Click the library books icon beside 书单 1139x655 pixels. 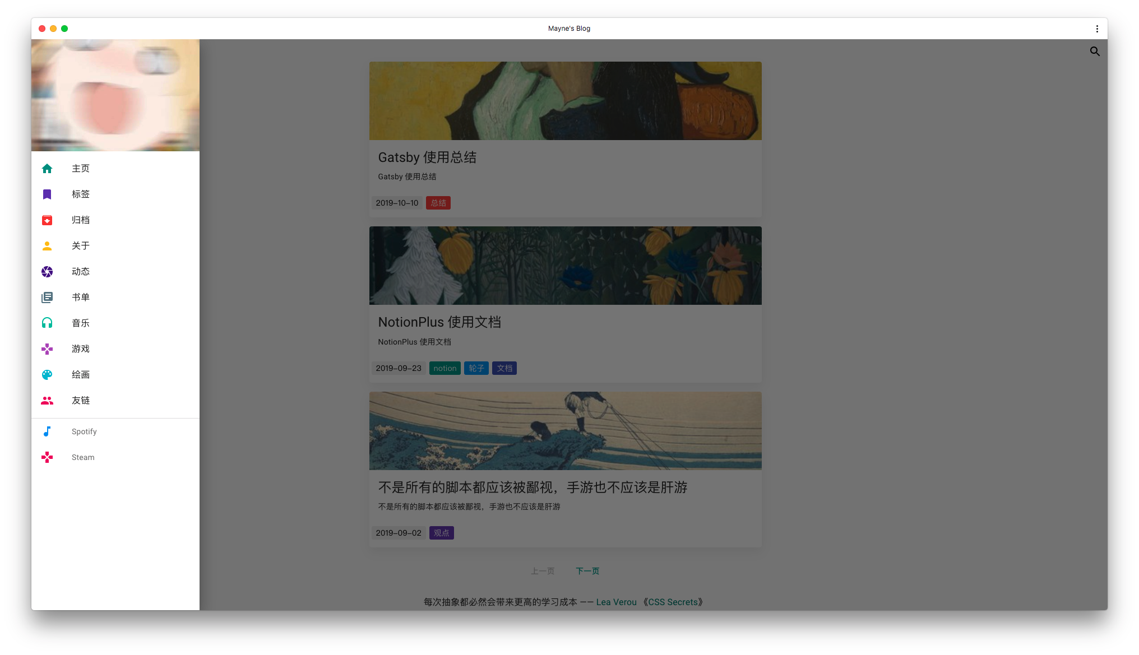click(x=47, y=298)
